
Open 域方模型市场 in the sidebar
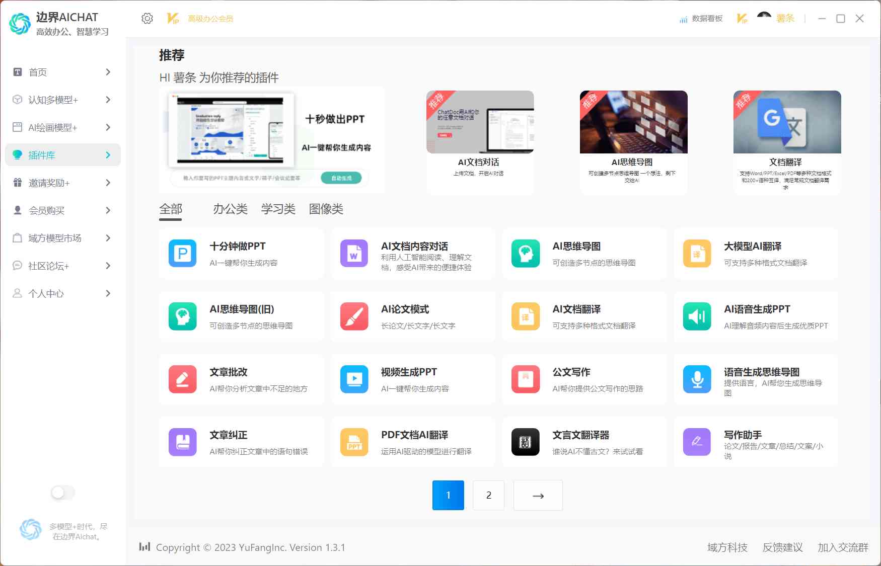[x=63, y=238]
